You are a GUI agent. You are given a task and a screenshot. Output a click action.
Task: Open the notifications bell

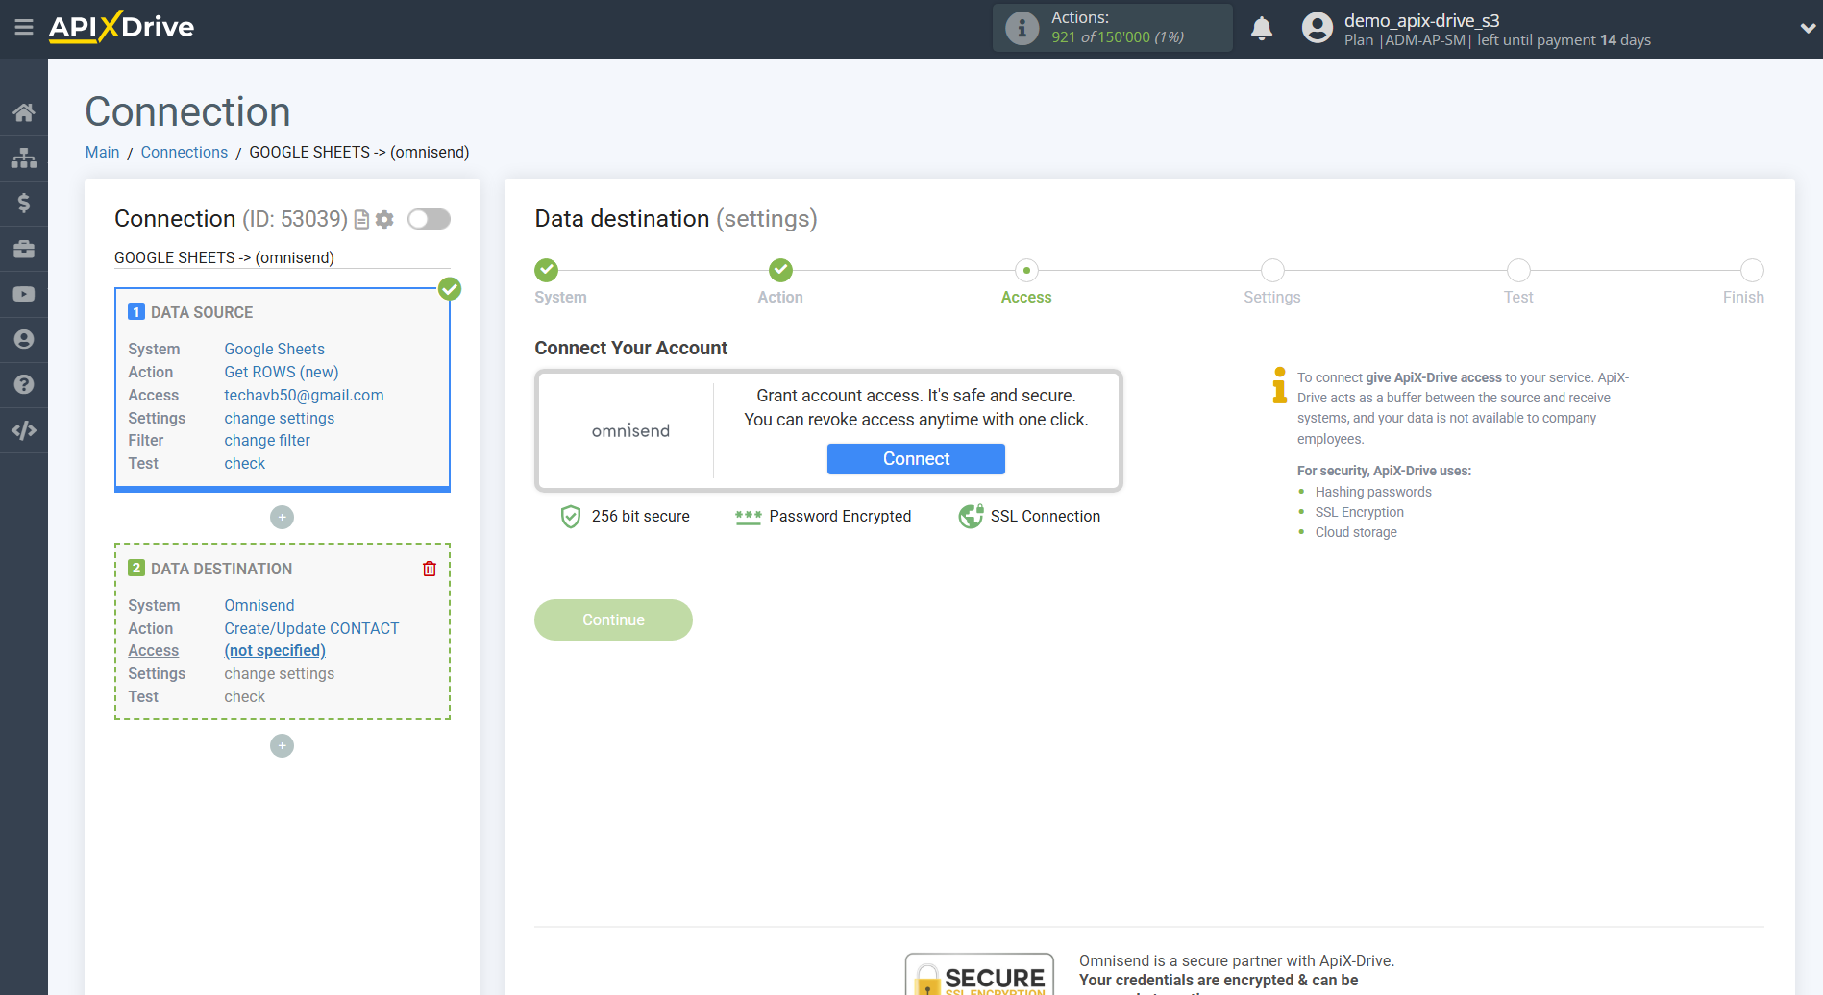point(1262,28)
